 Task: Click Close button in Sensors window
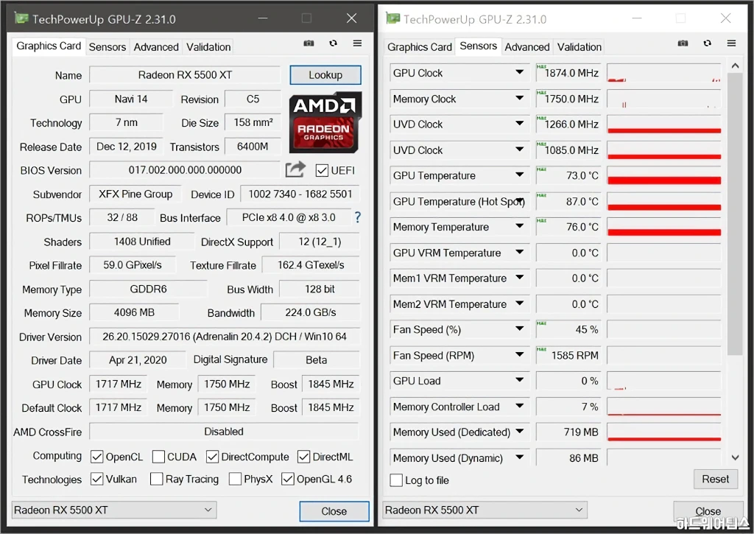[x=708, y=511]
